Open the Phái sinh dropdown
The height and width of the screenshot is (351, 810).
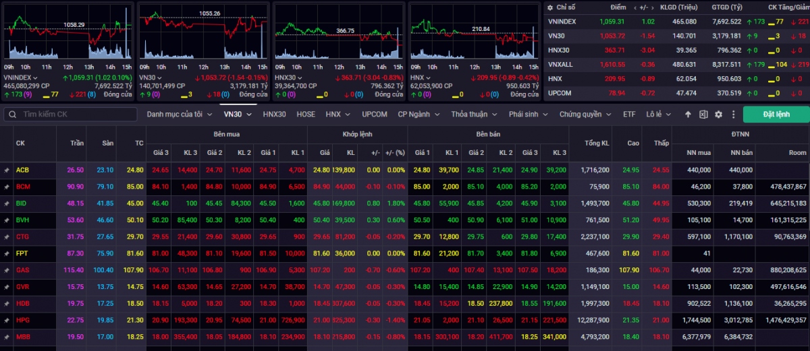coord(529,115)
